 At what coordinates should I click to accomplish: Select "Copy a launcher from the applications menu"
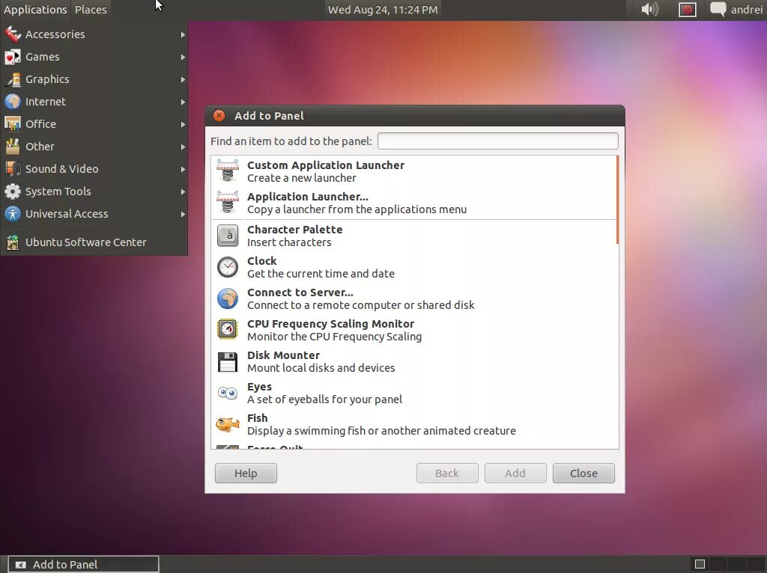coord(357,209)
